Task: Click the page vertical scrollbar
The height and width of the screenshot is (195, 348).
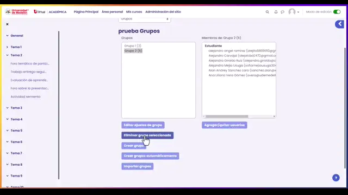Action: coord(345,108)
